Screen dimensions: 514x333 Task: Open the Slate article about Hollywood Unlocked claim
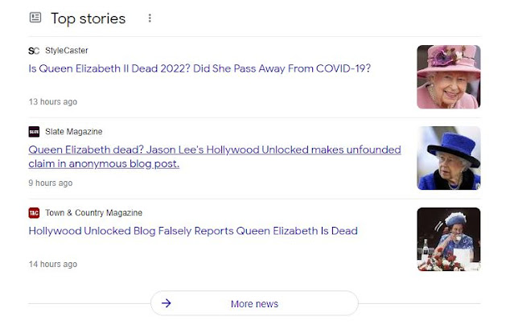tap(215, 157)
